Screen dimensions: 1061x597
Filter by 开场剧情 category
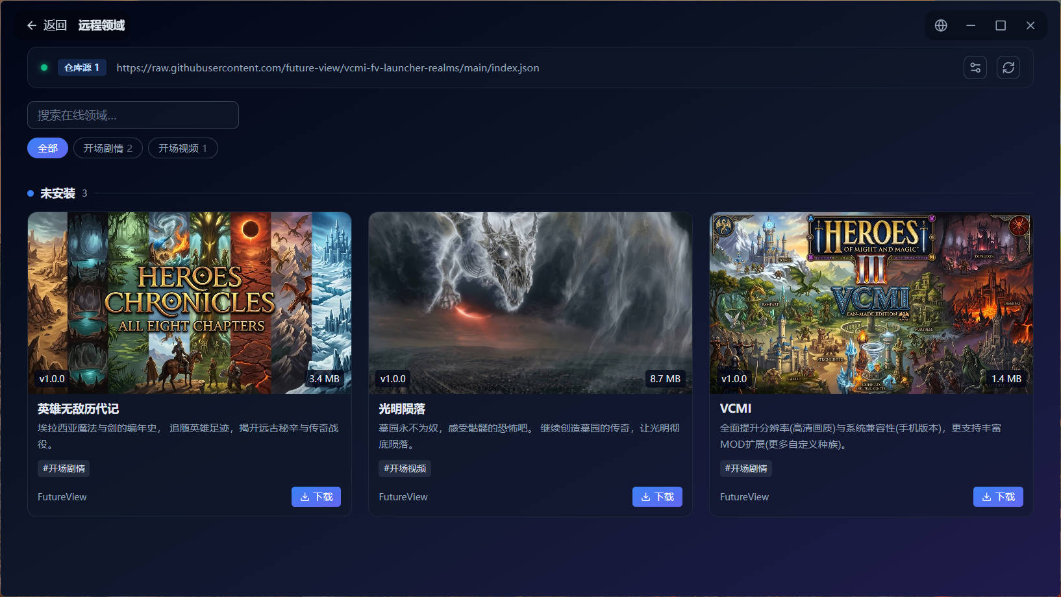coord(108,148)
